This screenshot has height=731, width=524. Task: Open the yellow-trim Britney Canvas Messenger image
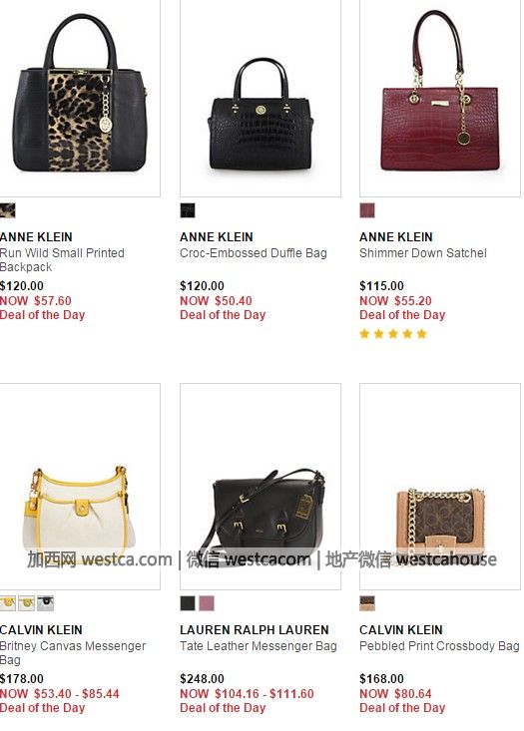[80, 487]
